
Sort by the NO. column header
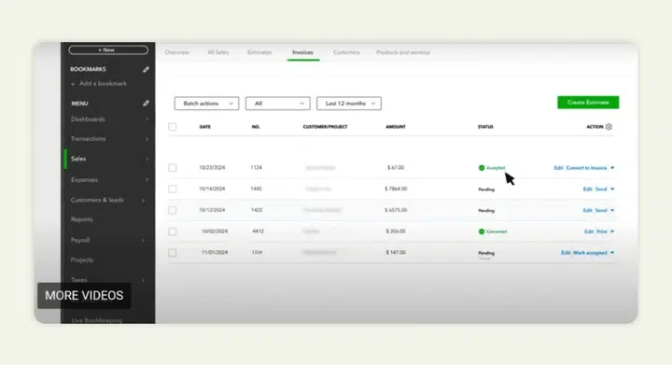pos(256,127)
